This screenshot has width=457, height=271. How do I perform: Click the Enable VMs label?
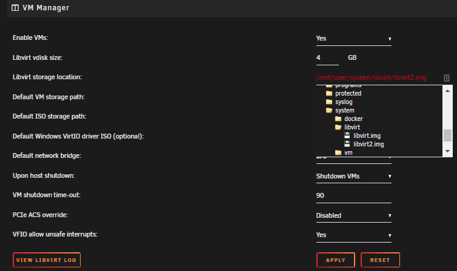30,38
